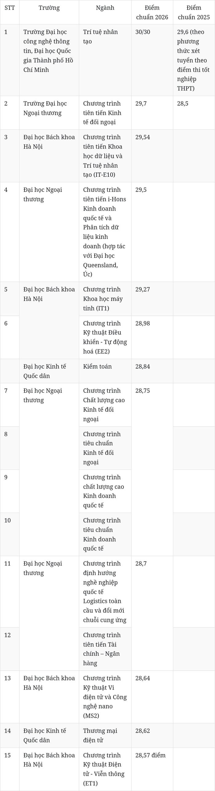Click the 30/30 score cell
The width and height of the screenshot is (215, 791).
152,60
